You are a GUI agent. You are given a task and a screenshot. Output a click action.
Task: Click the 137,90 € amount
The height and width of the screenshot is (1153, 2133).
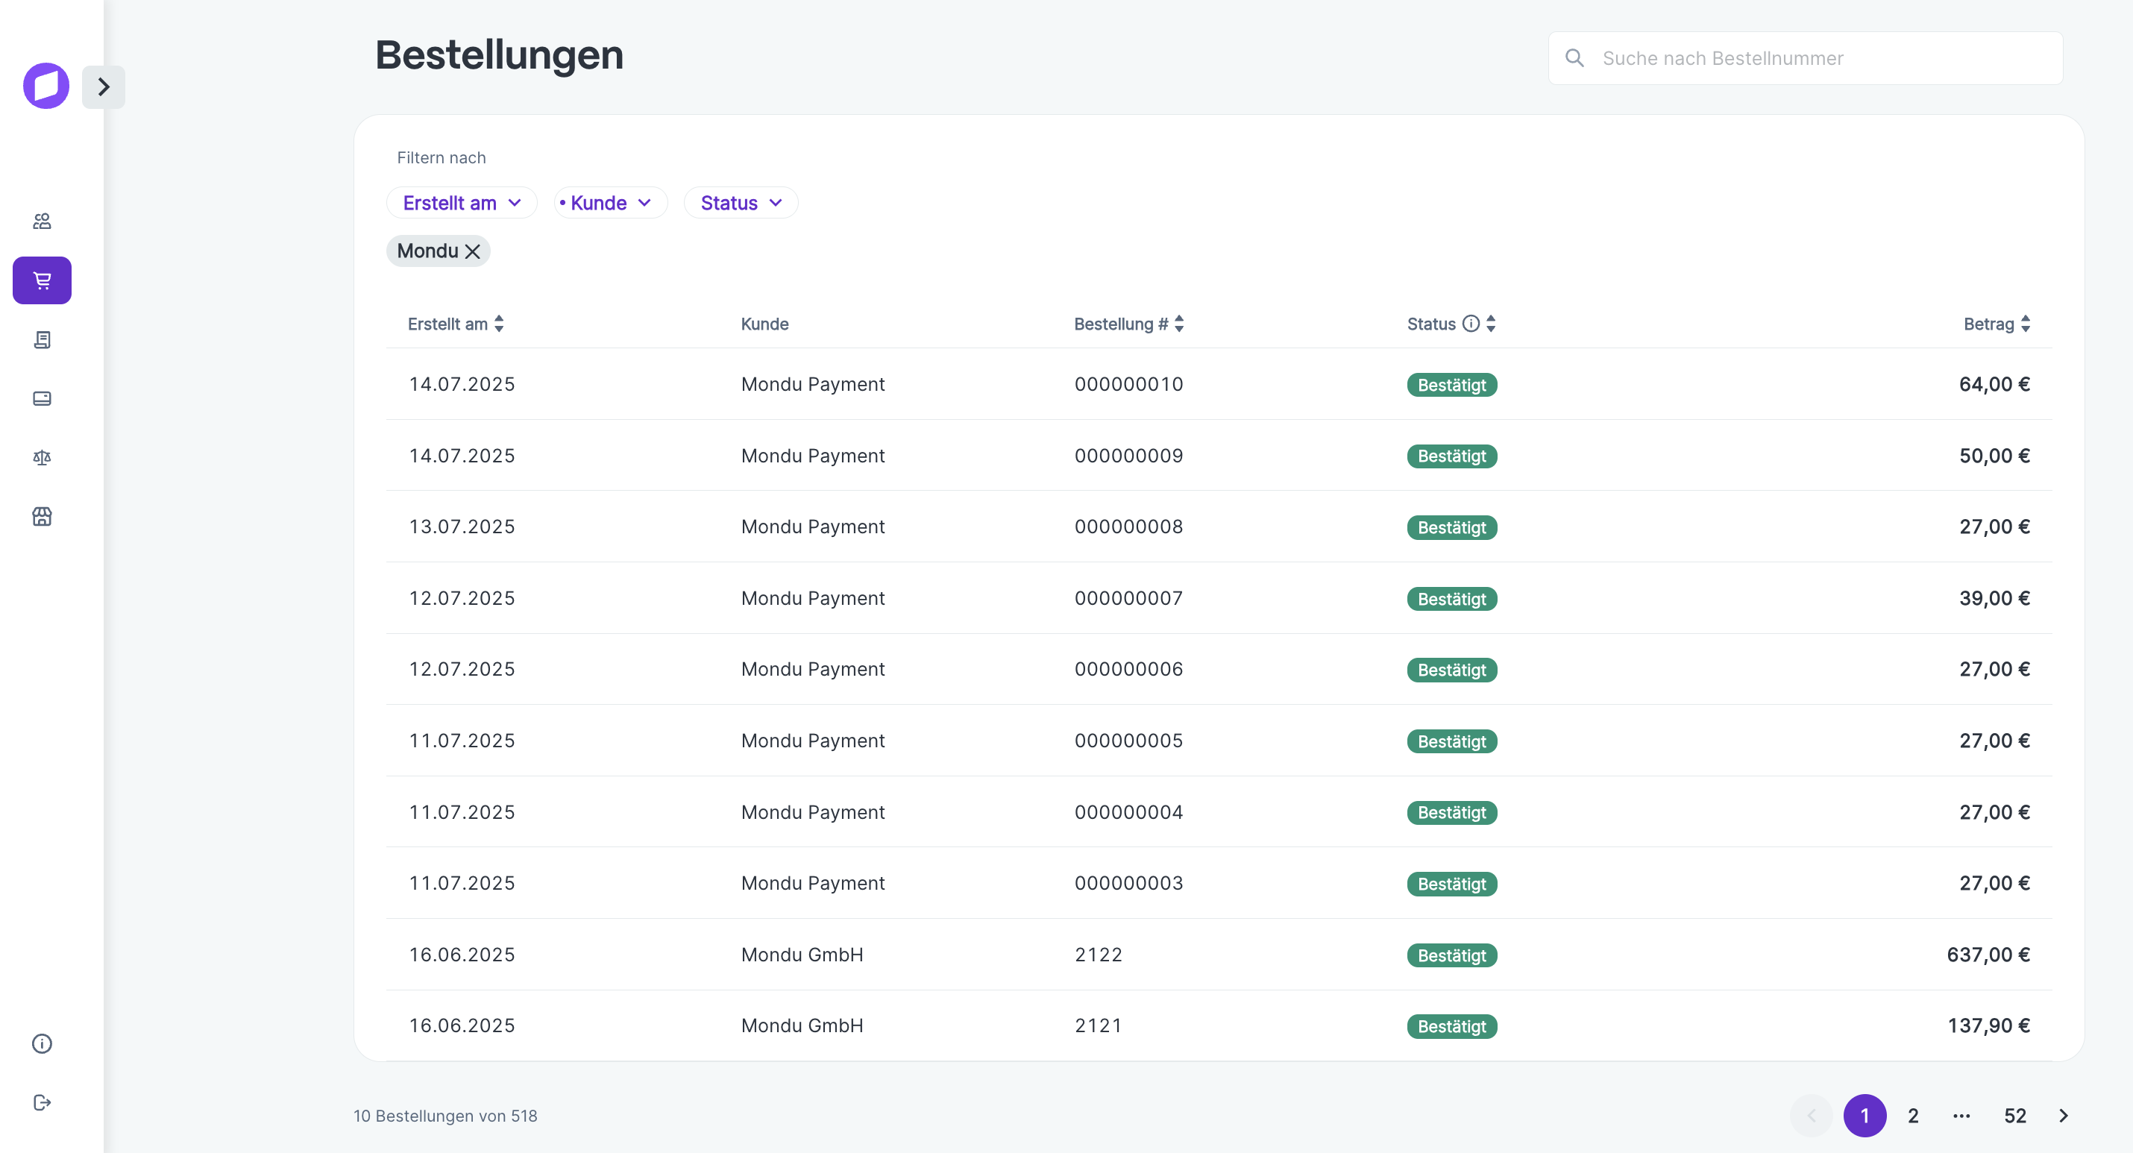pyautogui.click(x=1988, y=1025)
